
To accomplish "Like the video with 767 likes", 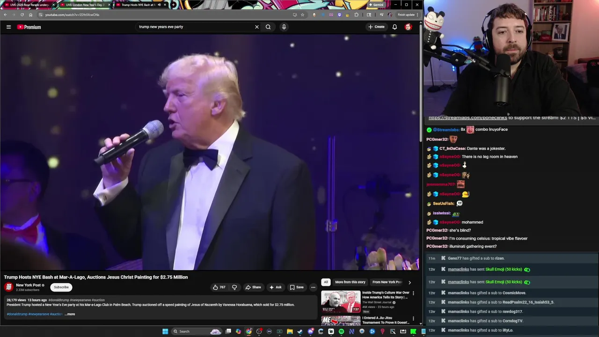I will [x=219, y=287].
